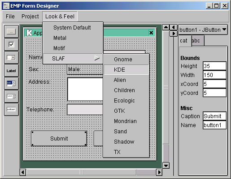231x179 pixels.
Task: Select the text field component tool
Action: coord(11,109)
